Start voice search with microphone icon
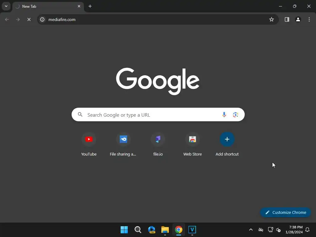Screen dimensions: 316x237 click(224, 115)
